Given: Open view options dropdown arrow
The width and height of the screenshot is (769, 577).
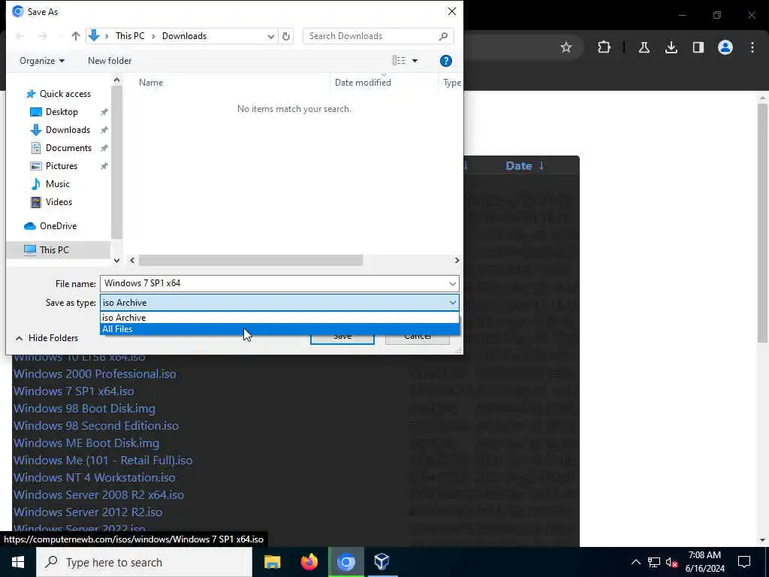Looking at the screenshot, I should point(415,61).
